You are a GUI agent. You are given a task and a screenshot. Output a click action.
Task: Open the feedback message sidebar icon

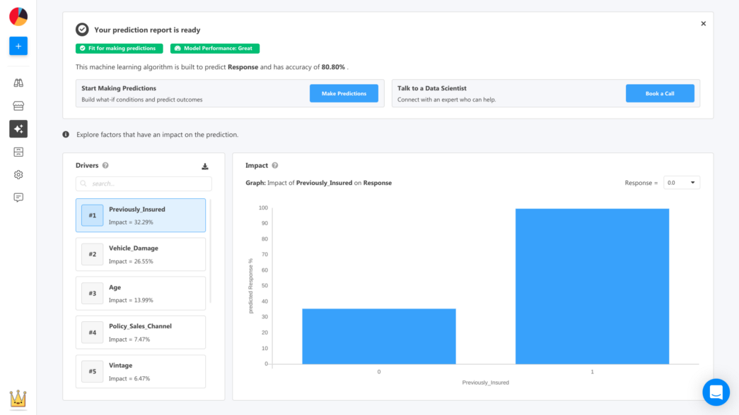(18, 198)
